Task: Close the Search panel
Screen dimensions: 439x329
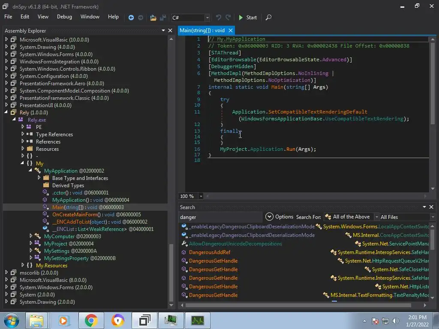Action: pos(431,207)
